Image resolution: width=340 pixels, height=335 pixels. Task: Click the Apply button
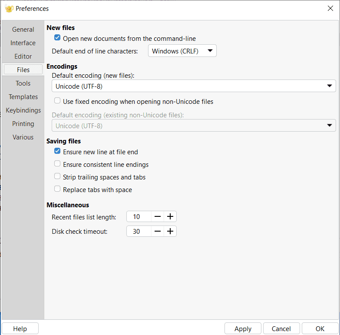pyautogui.click(x=243, y=328)
